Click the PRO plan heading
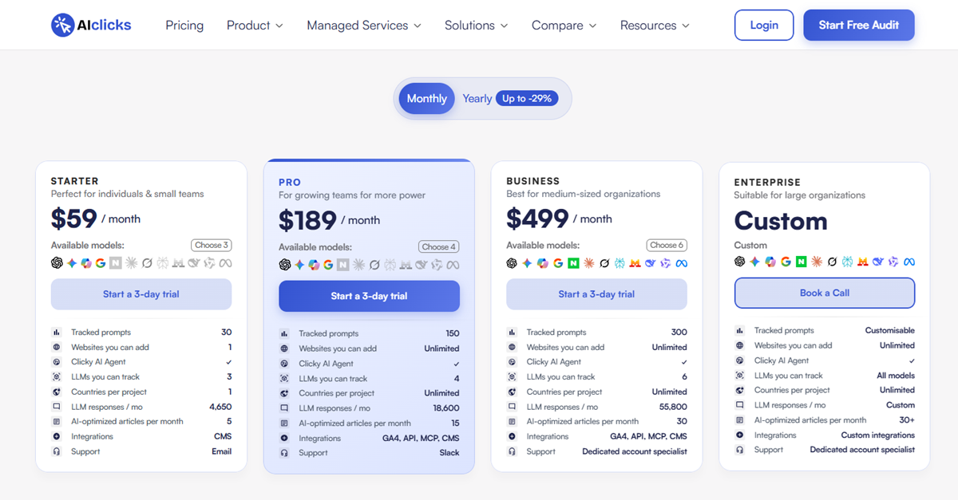The image size is (958, 500). pos(290,183)
